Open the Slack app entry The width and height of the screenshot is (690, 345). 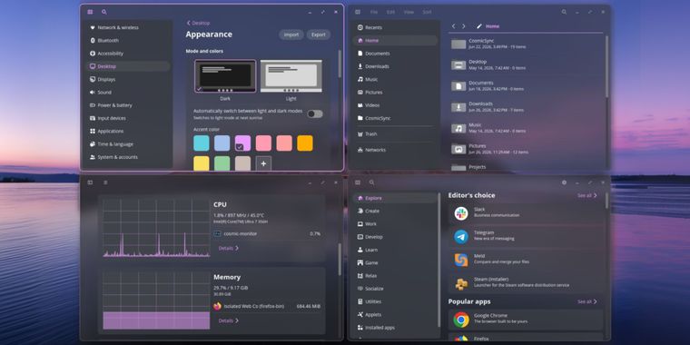526,213
